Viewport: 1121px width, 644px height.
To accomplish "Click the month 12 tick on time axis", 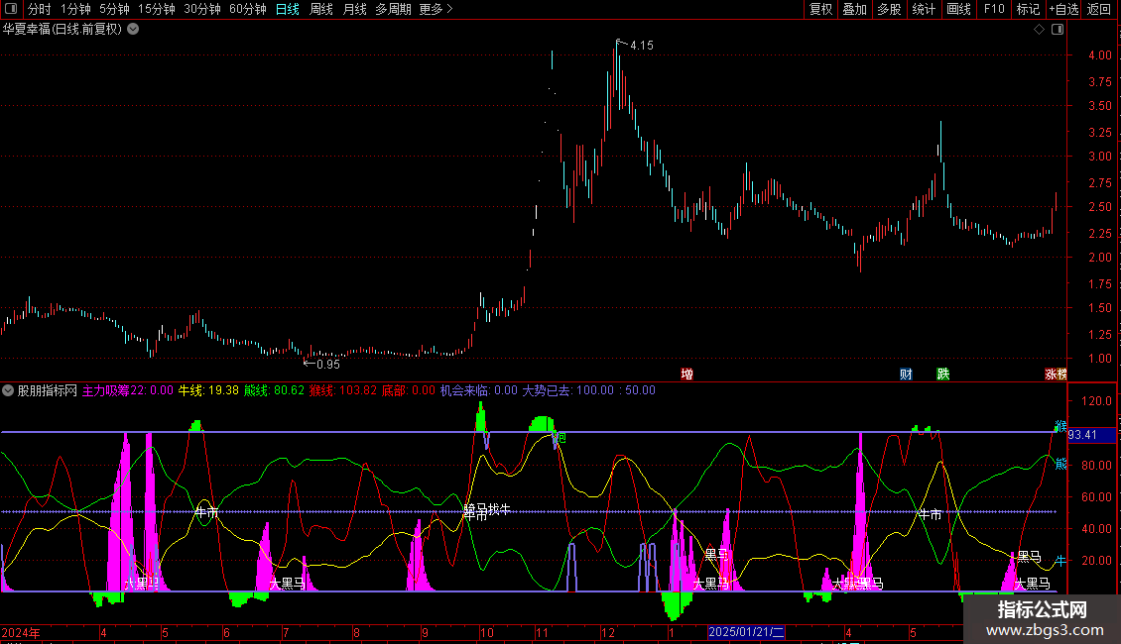I will point(608,632).
